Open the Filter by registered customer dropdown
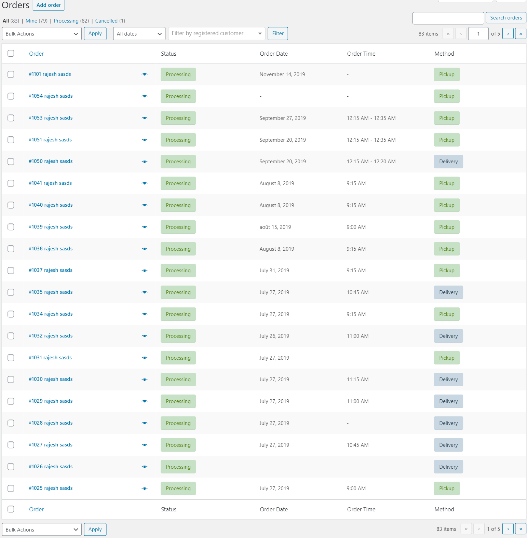The image size is (527, 538). click(216, 33)
